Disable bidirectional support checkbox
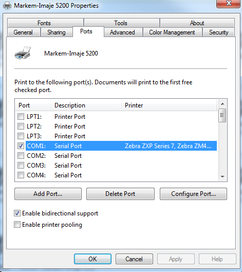 tap(17, 213)
